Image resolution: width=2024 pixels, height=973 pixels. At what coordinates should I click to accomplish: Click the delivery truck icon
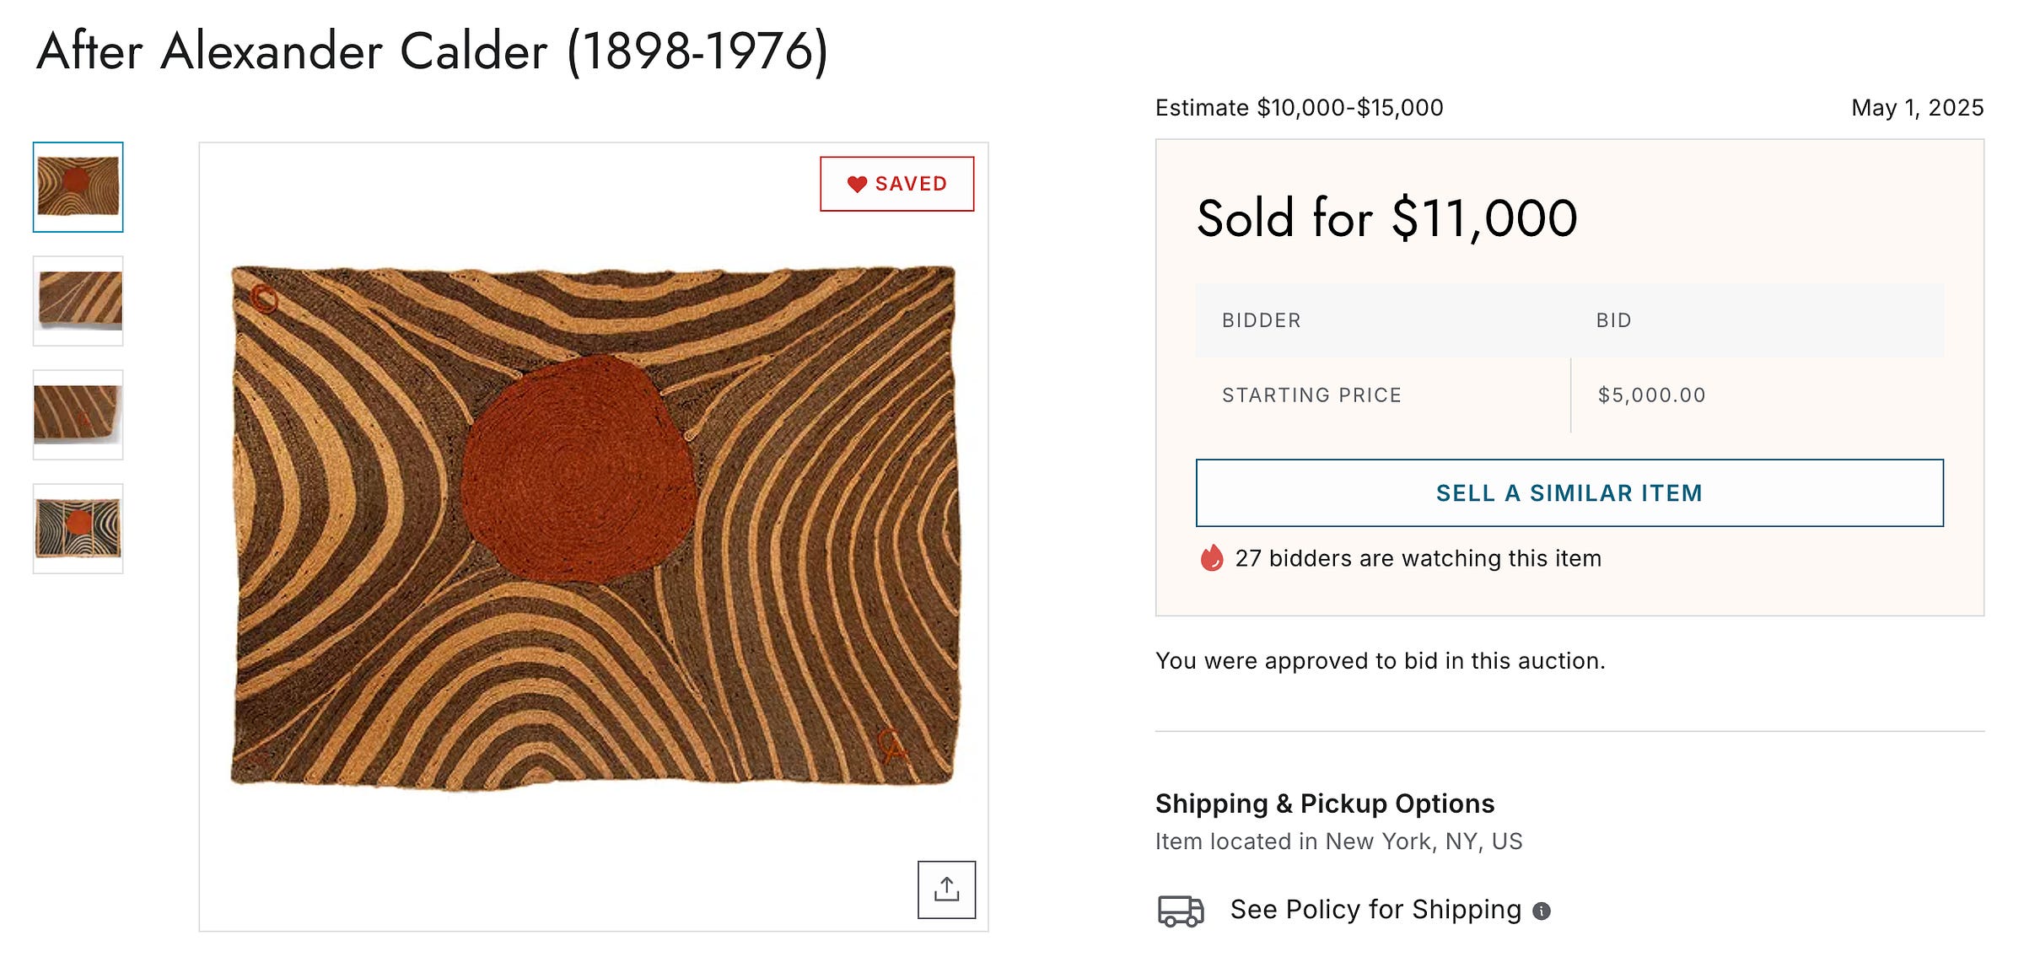click(x=1180, y=911)
